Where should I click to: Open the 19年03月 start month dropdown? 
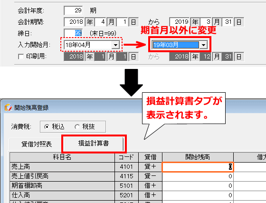pos(203,45)
